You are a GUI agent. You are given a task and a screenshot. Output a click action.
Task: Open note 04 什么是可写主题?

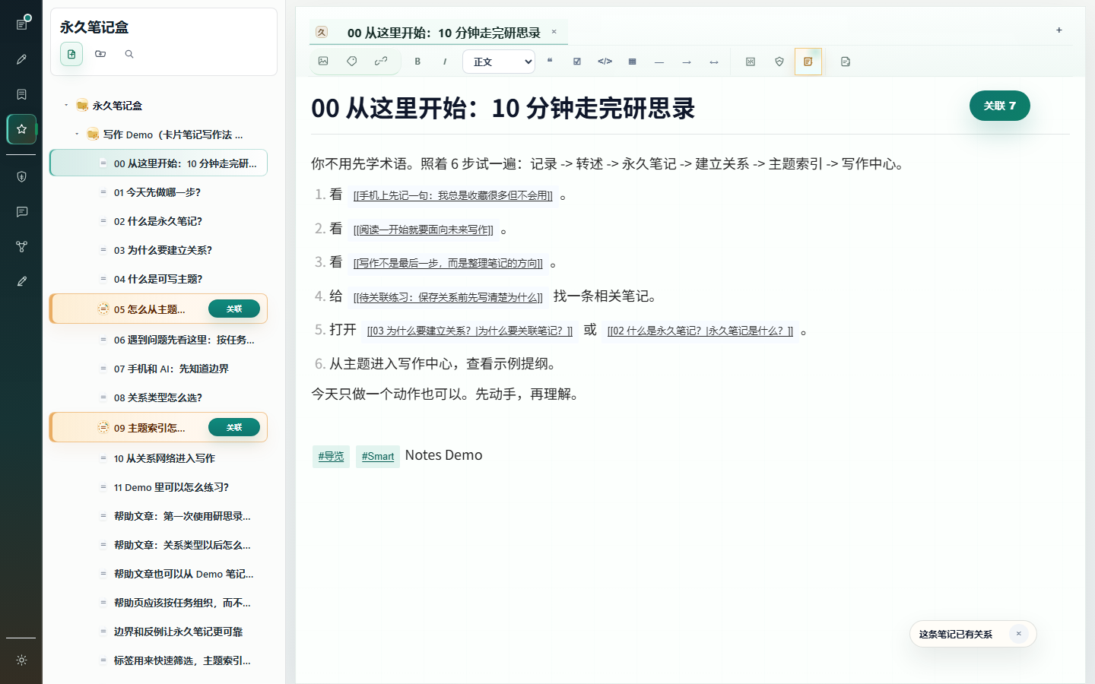click(x=159, y=279)
